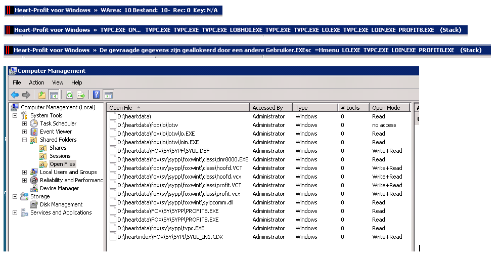Sort by the Open Mode column header
499x256 pixels.
(x=389, y=108)
